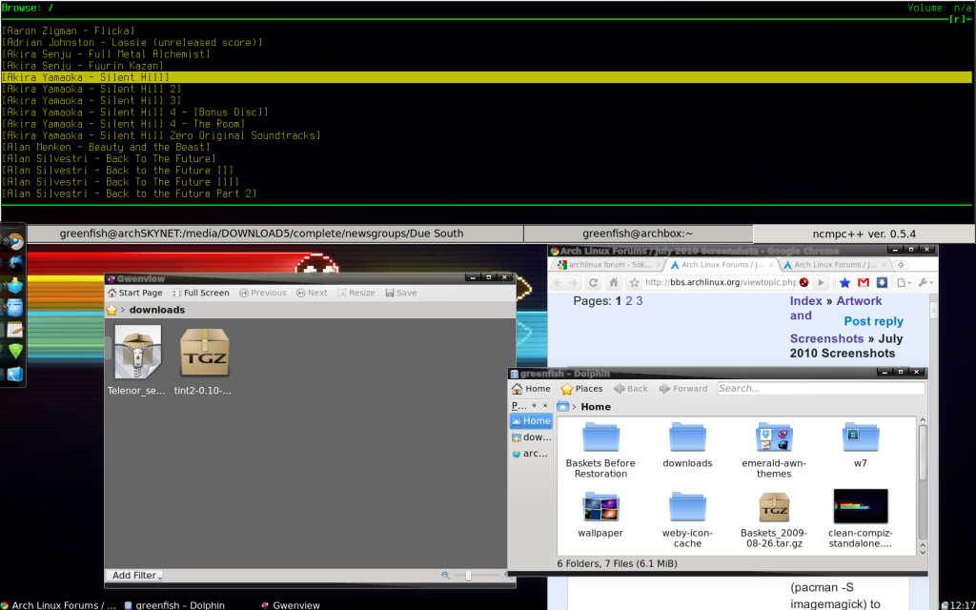Open the downloads folder in Dolphin
Screen dimensions: 976x610
pyautogui.click(x=687, y=446)
